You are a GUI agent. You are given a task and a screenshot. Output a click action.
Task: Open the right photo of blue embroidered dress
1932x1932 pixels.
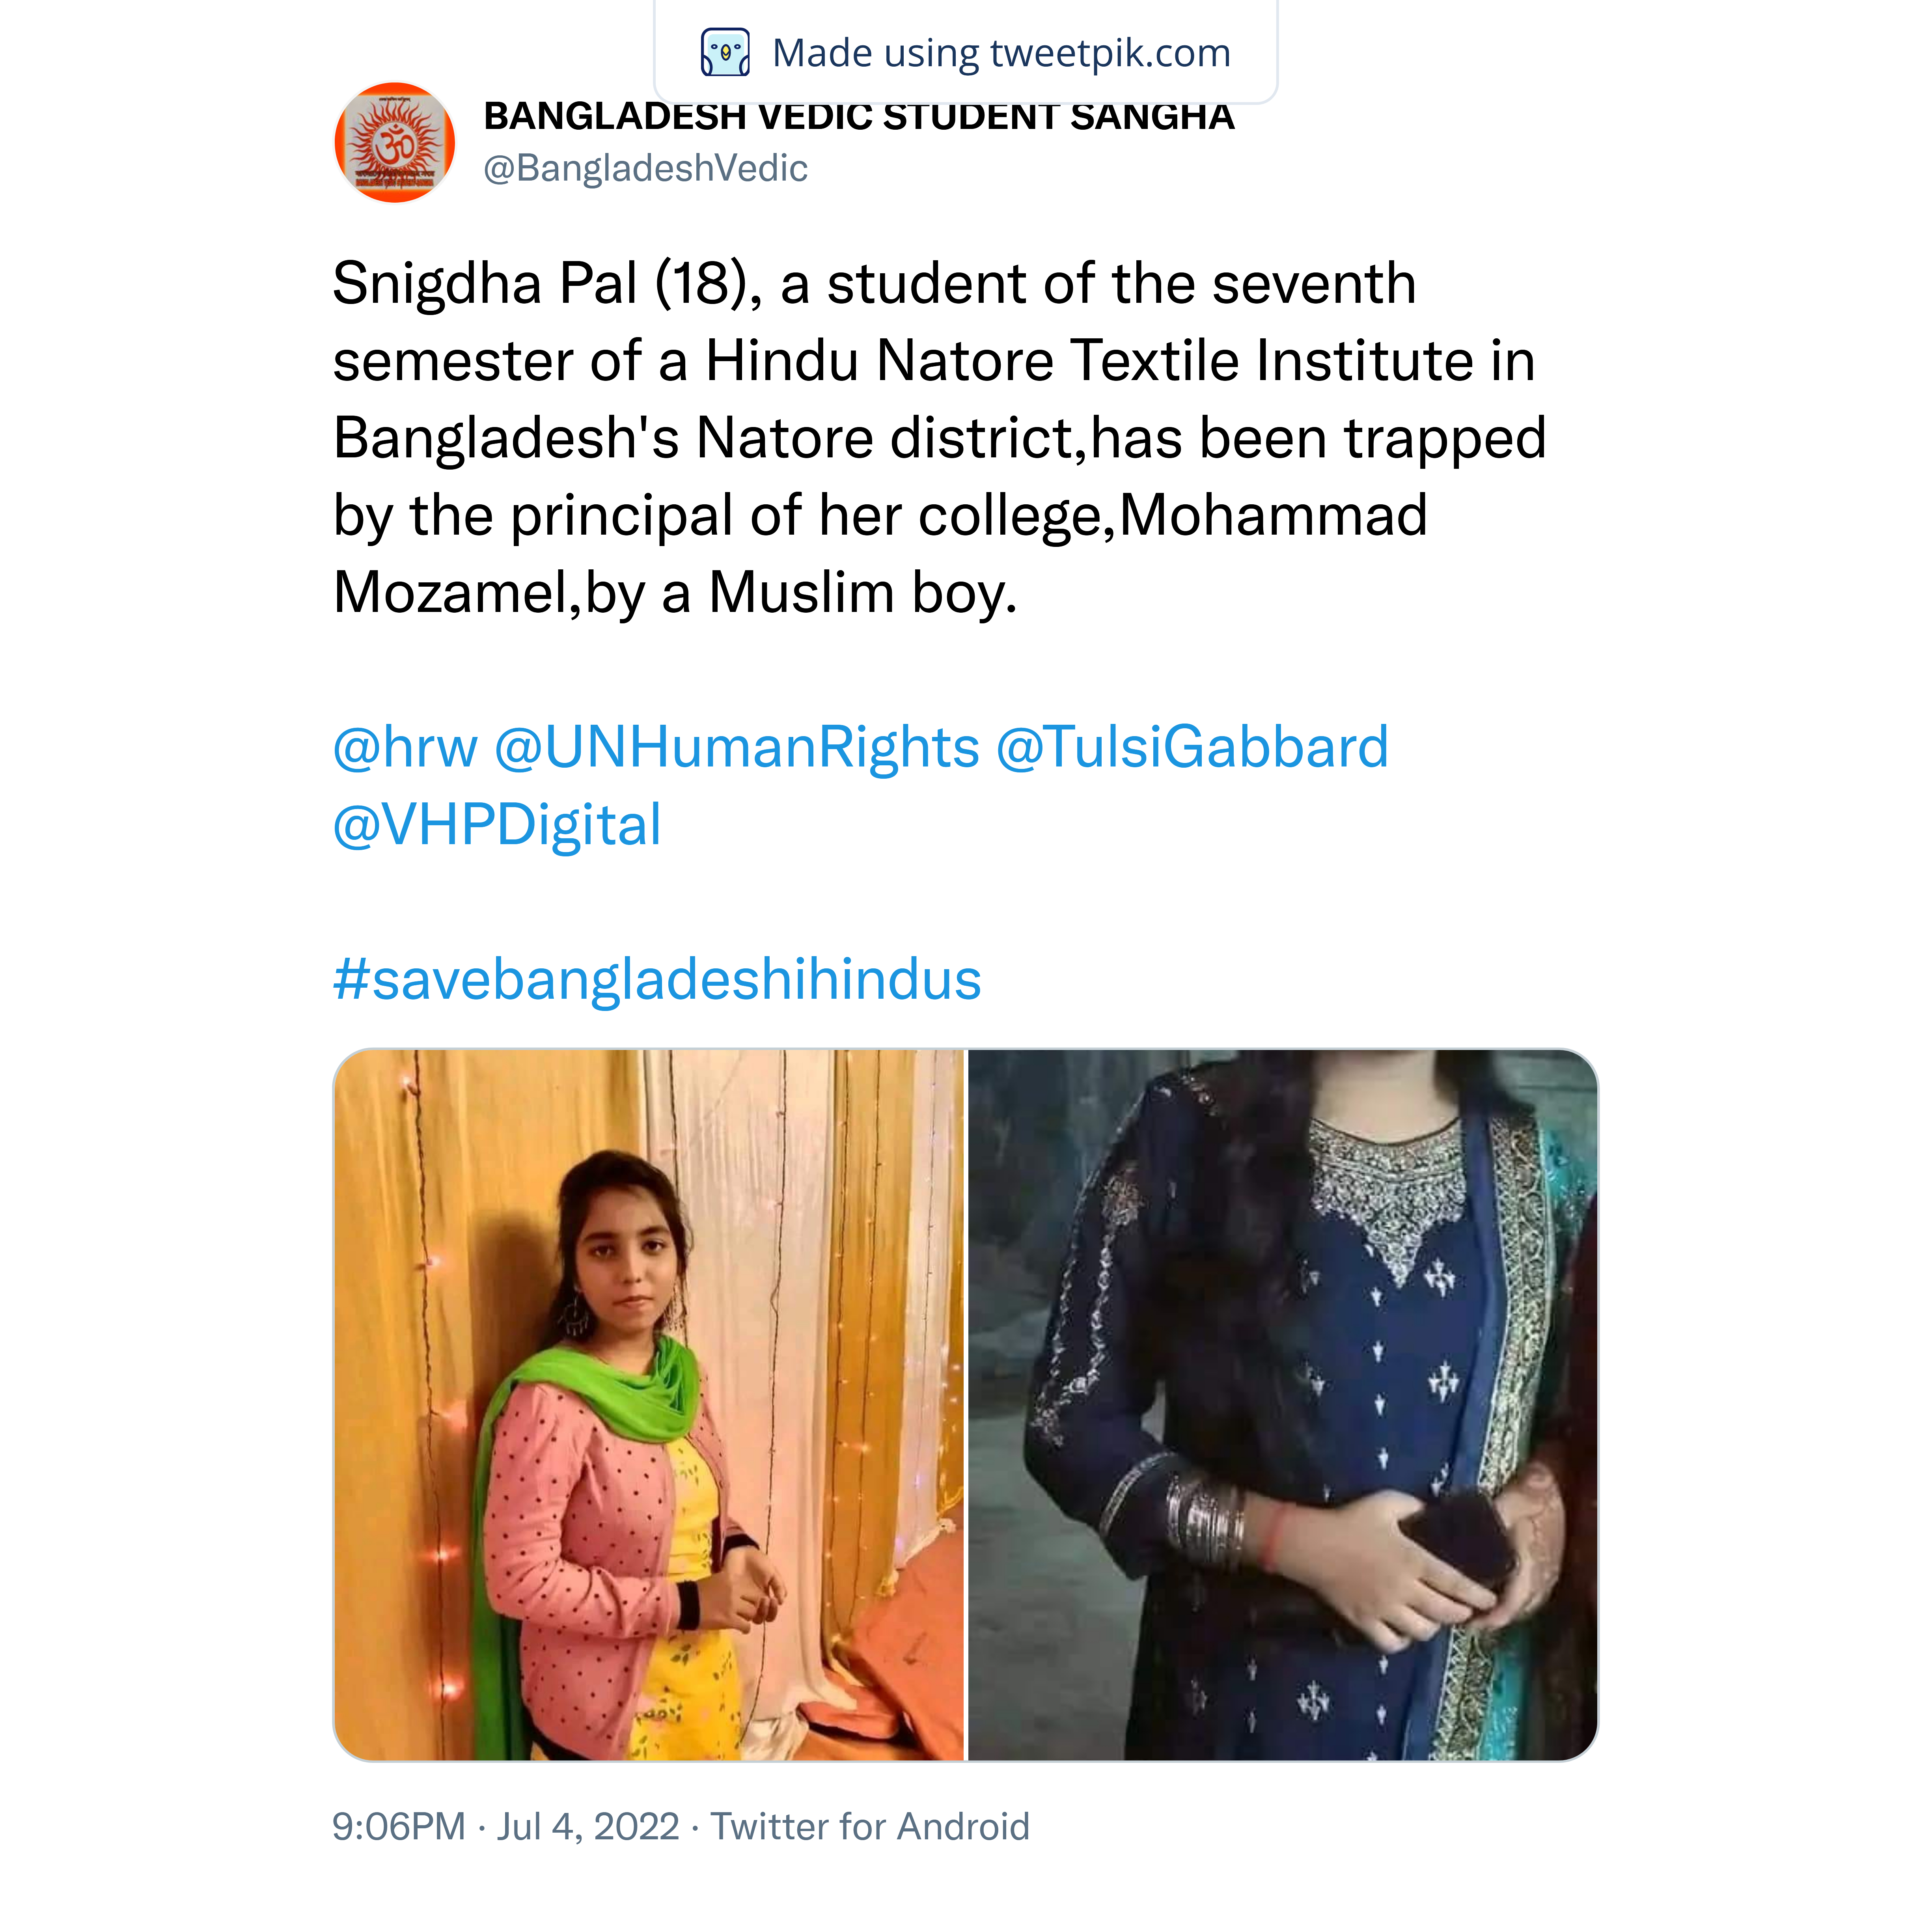(1283, 1404)
